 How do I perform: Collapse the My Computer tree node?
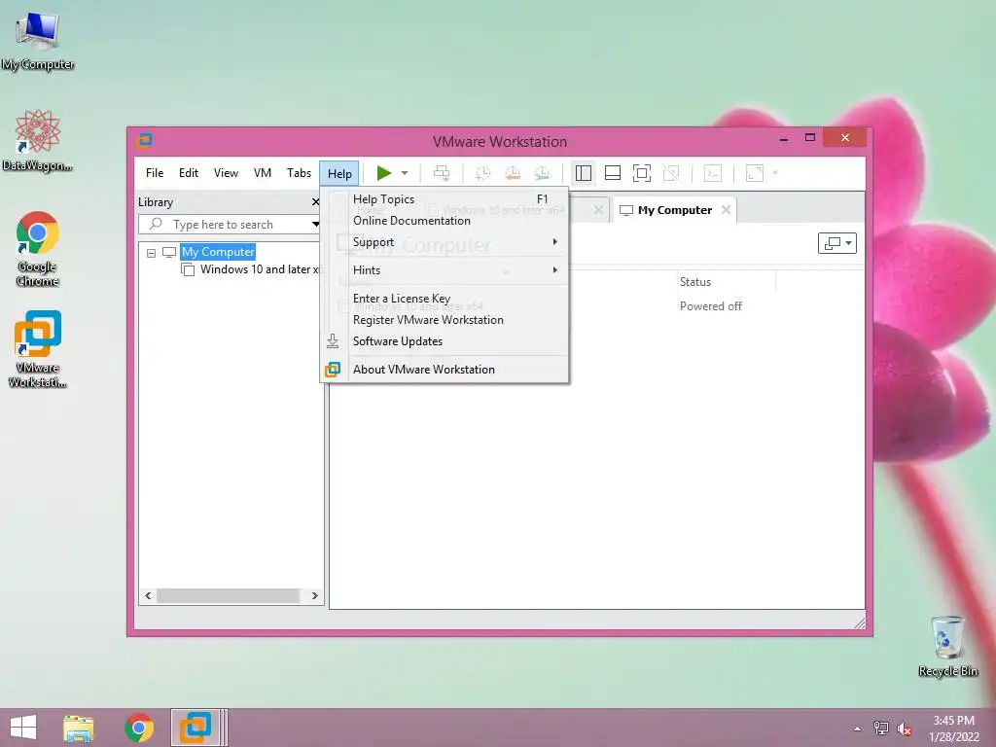(151, 253)
